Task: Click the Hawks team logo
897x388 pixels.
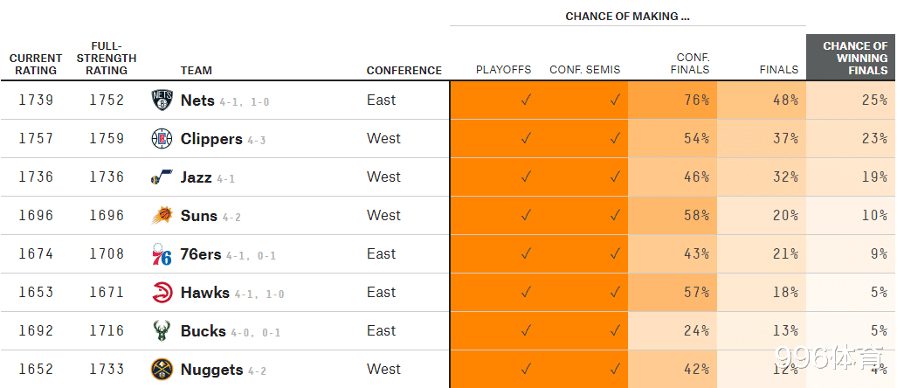Action: coord(162,293)
